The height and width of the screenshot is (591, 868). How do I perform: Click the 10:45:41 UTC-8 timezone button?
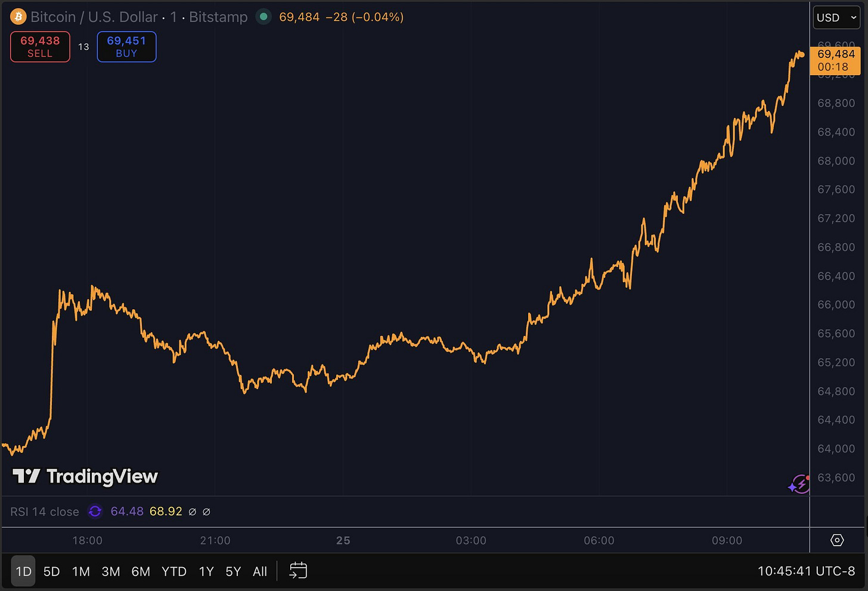(806, 571)
